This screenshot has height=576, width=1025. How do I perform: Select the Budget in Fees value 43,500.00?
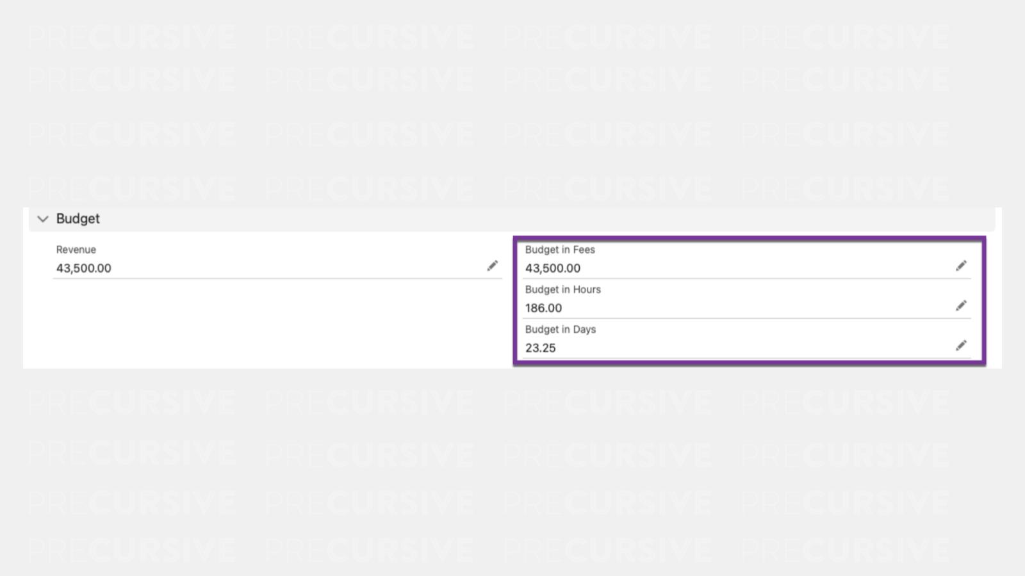[x=553, y=268]
